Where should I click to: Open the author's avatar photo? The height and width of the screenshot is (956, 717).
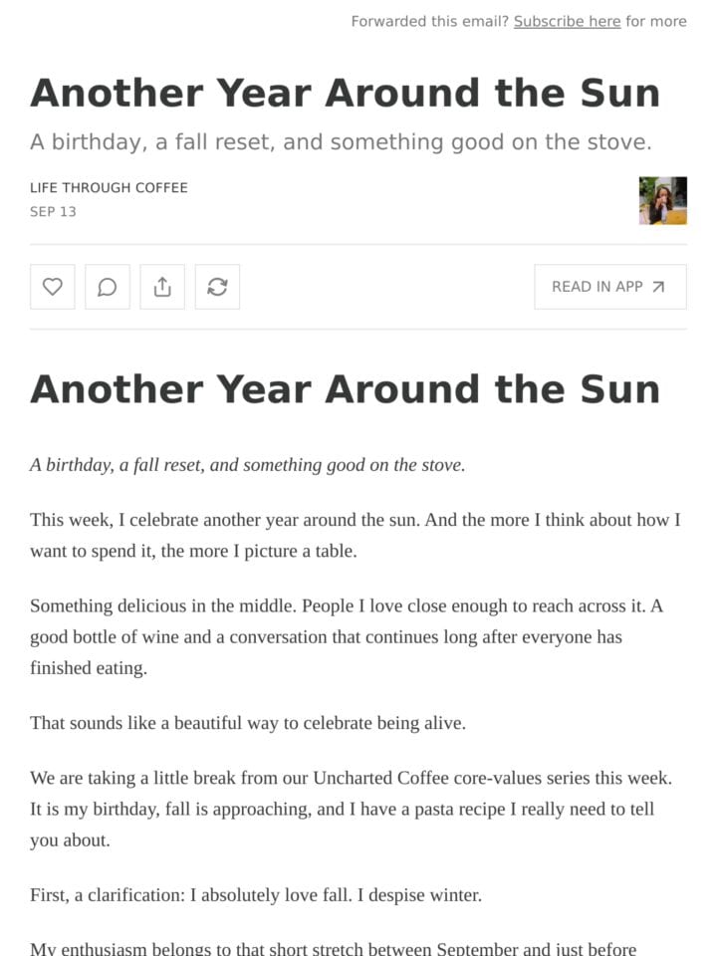(x=663, y=200)
